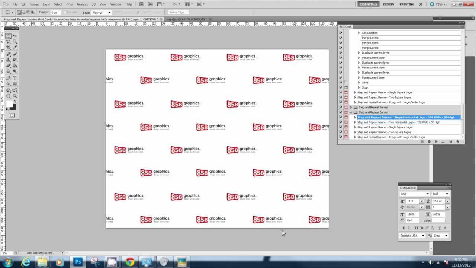476x268 pixels.
Task: Create new action via panel icon
Action: [x=450, y=141]
